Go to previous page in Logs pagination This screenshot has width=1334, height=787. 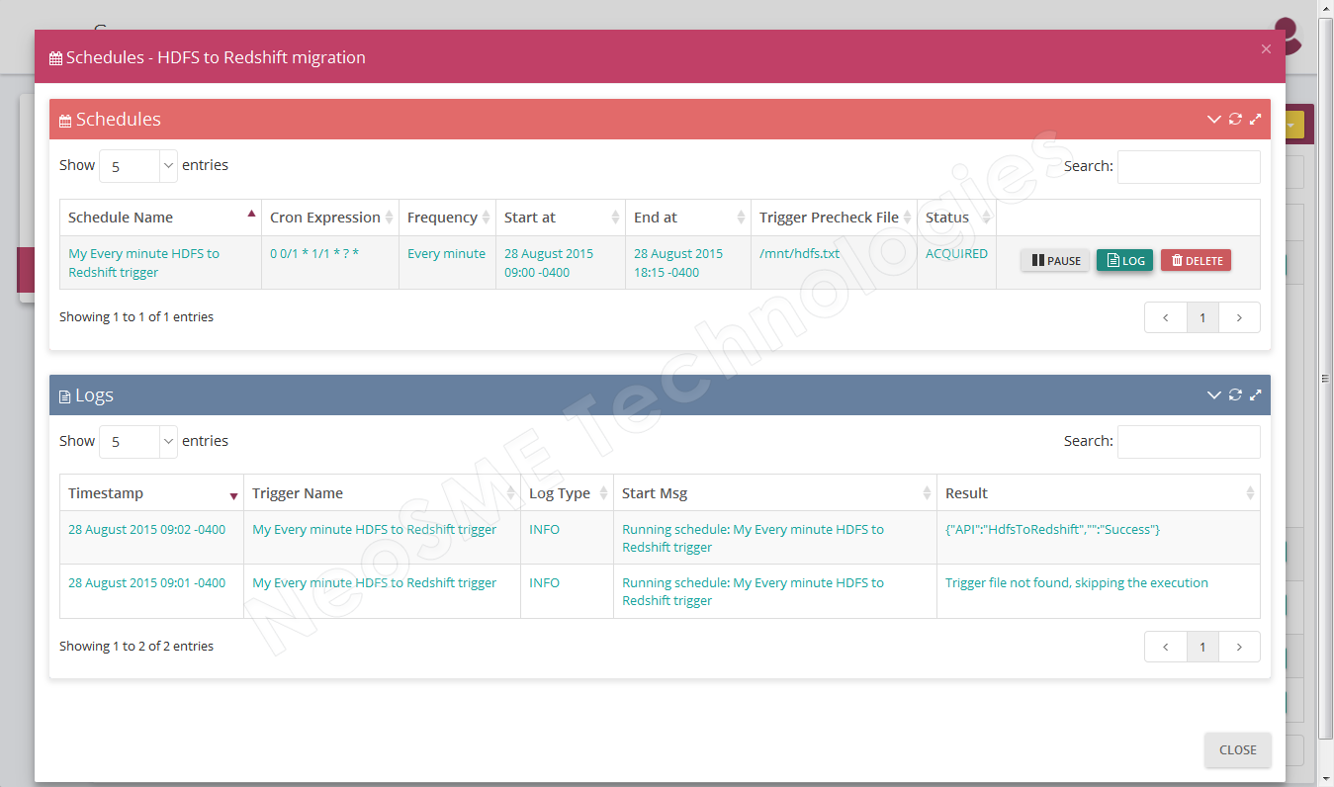(x=1166, y=647)
